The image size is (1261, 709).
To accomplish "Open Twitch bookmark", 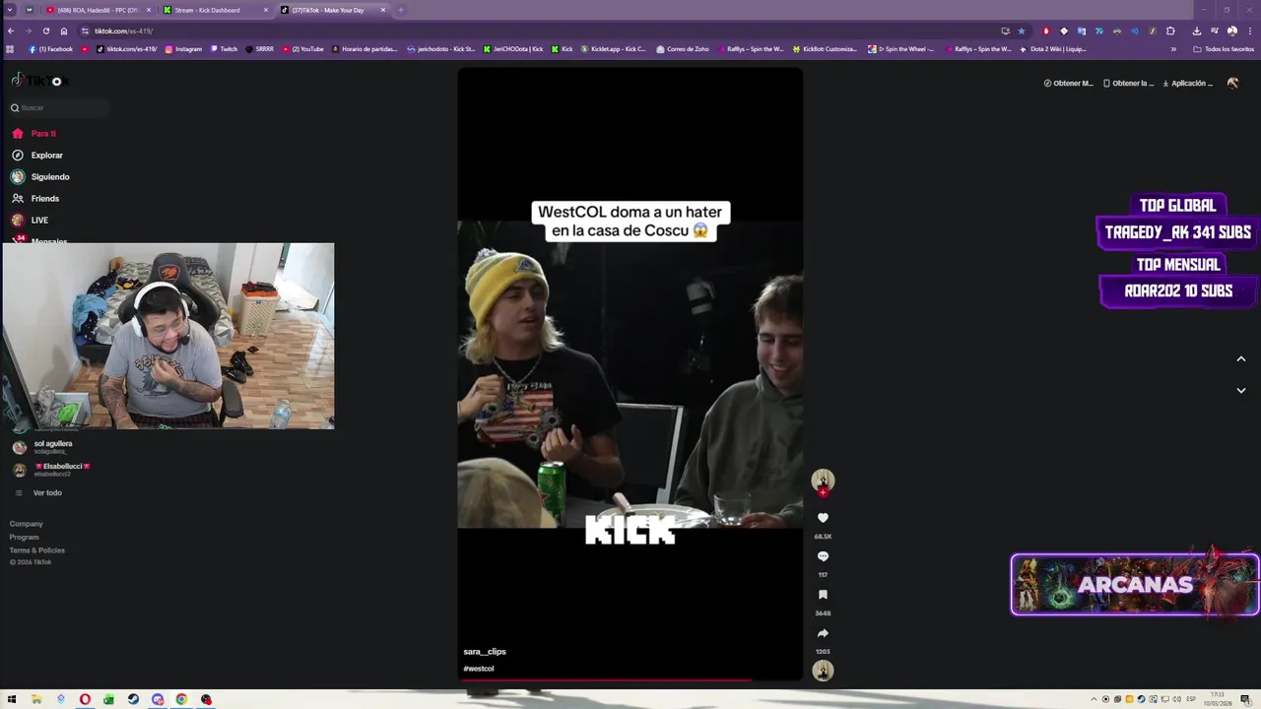I will pyautogui.click(x=223, y=48).
